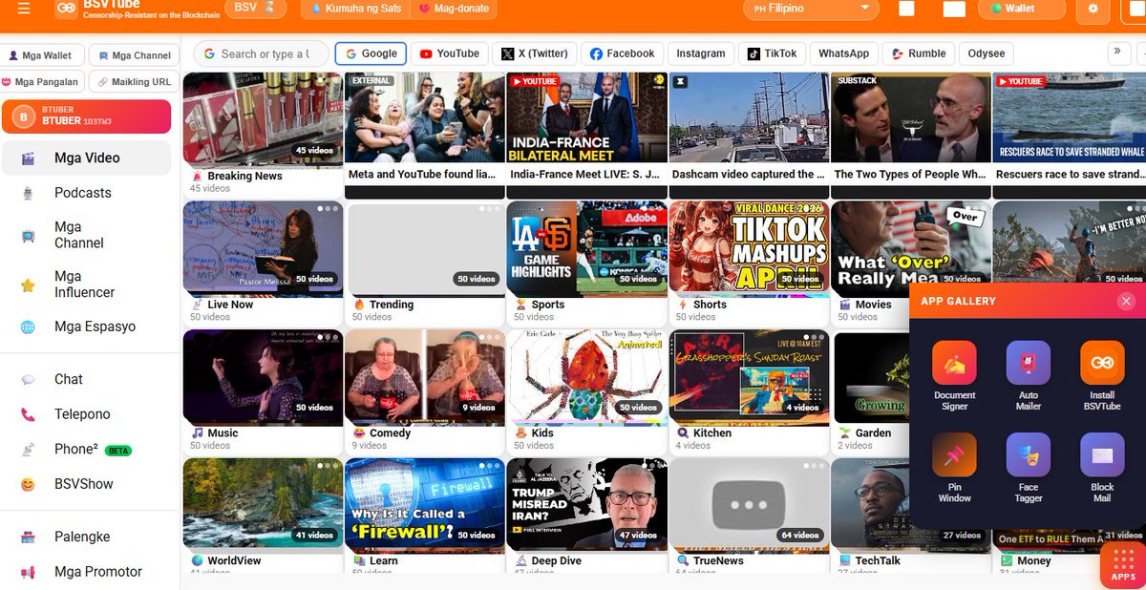This screenshot has width=1146, height=590.
Task: Click the Mga Channel sidebar button
Action: pos(134,55)
